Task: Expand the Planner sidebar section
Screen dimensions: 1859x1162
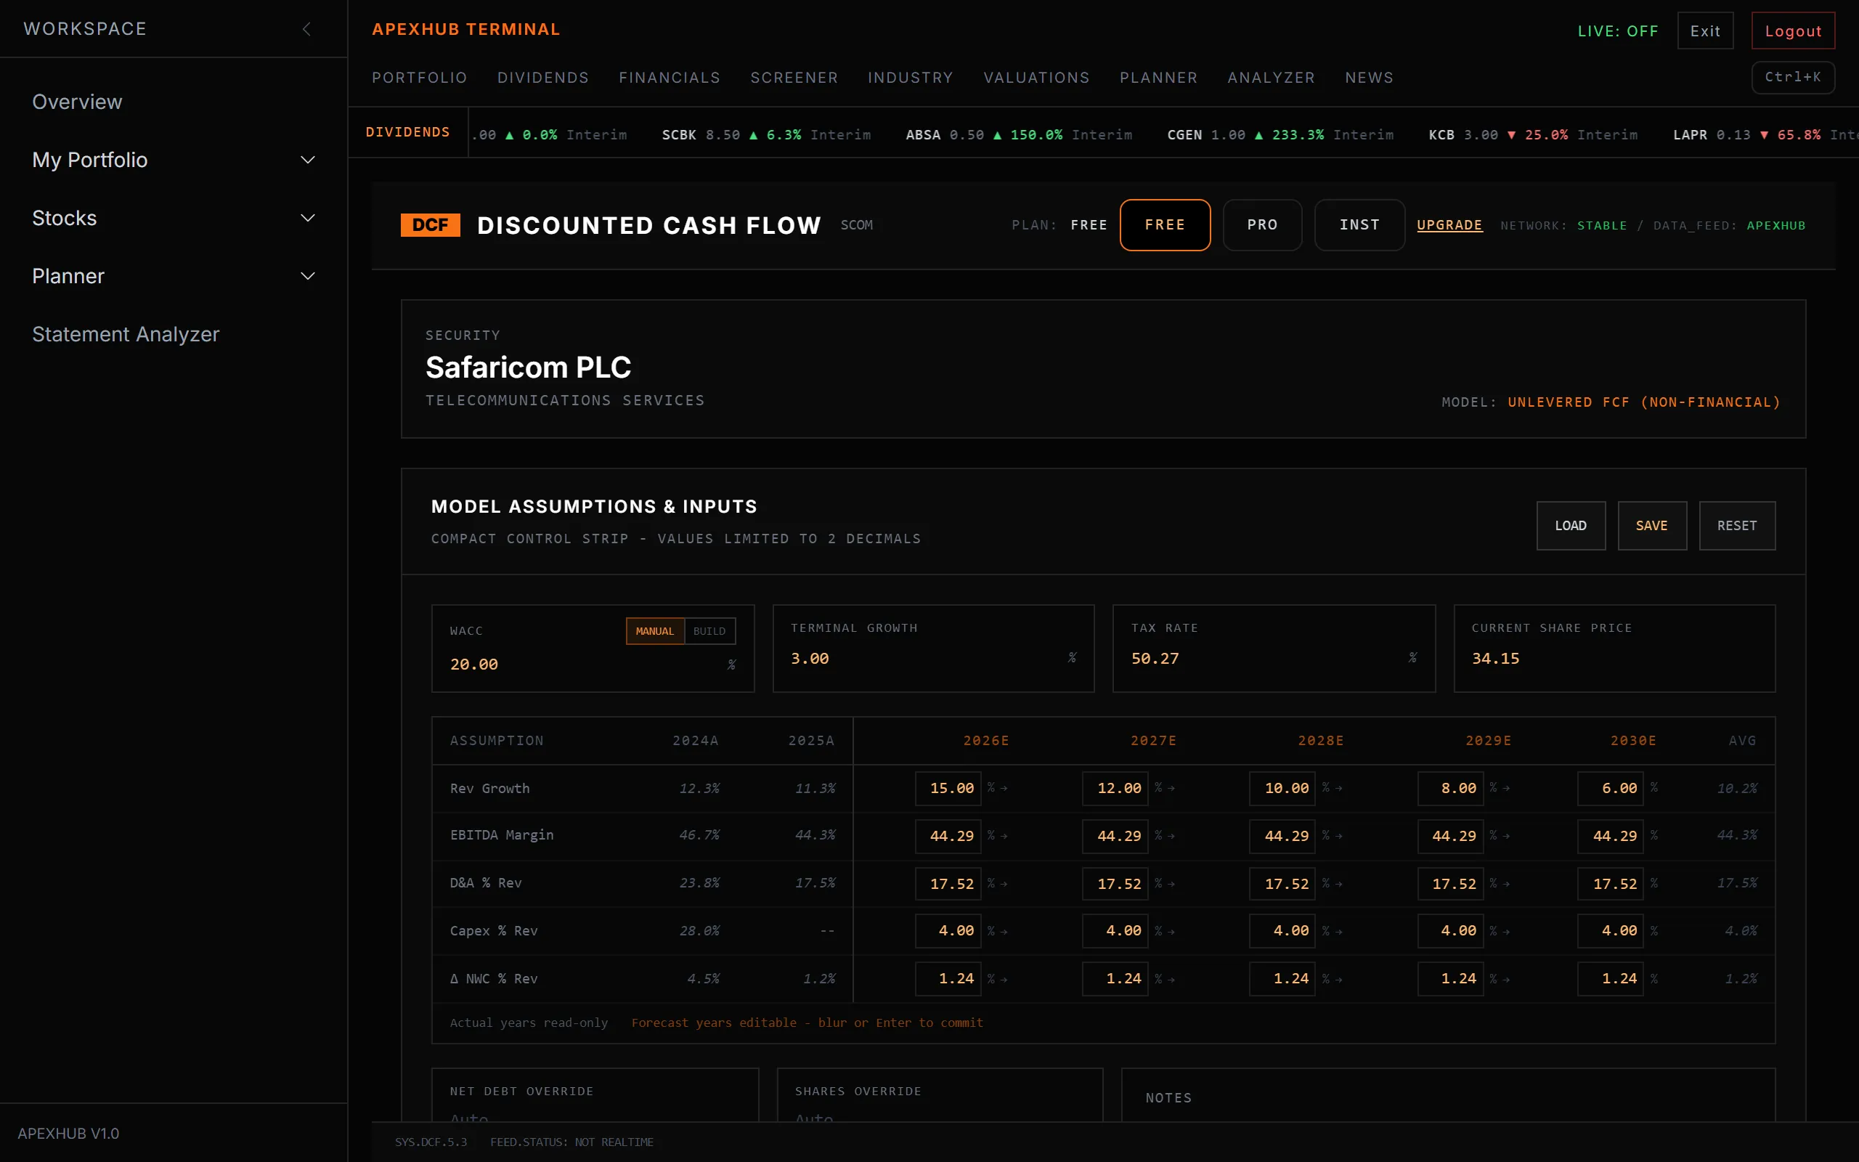Action: pos(174,276)
